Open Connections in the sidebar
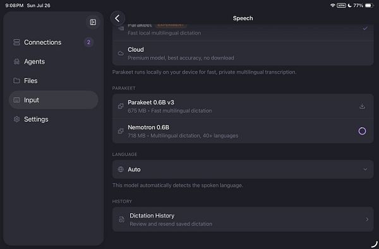 pyautogui.click(x=54, y=42)
